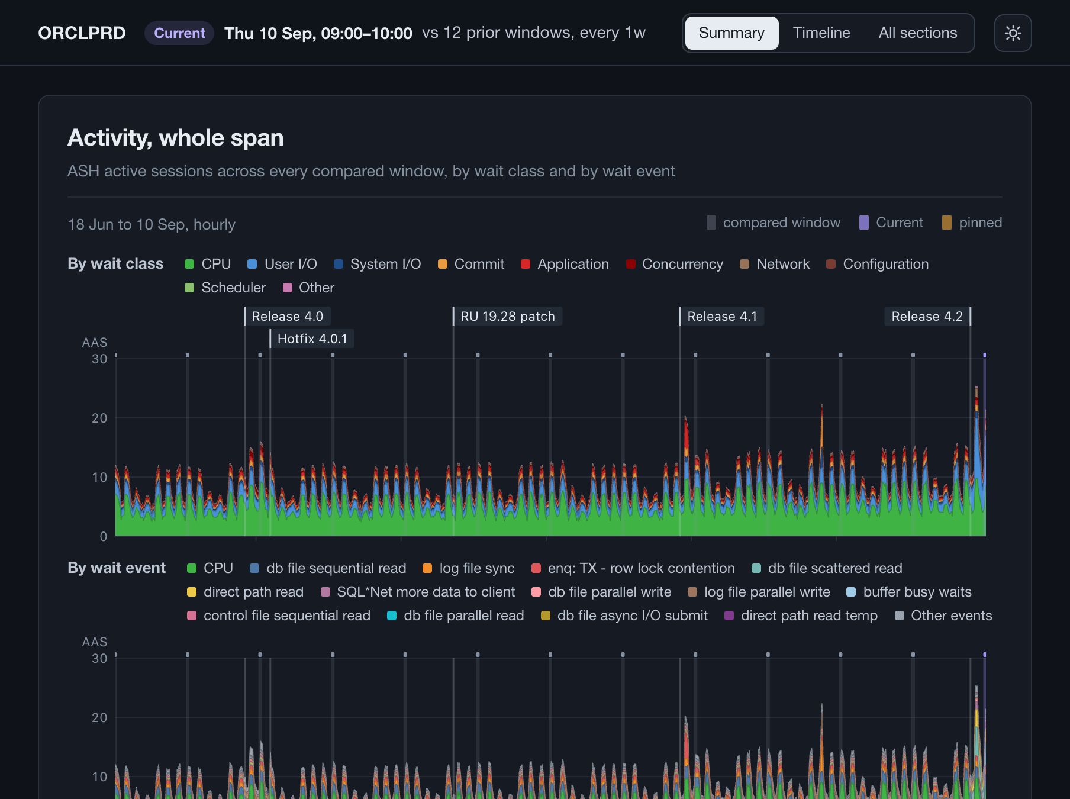Image resolution: width=1070 pixels, height=799 pixels.
Task: Toggle db file parallel read legend
Action: pos(456,616)
